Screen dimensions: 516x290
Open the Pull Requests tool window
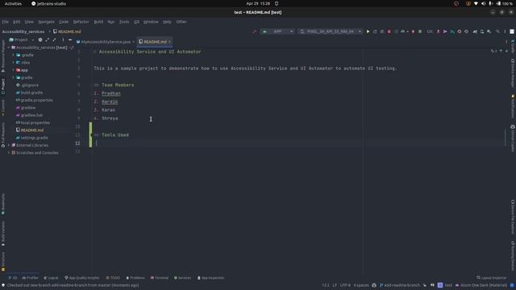(3, 135)
